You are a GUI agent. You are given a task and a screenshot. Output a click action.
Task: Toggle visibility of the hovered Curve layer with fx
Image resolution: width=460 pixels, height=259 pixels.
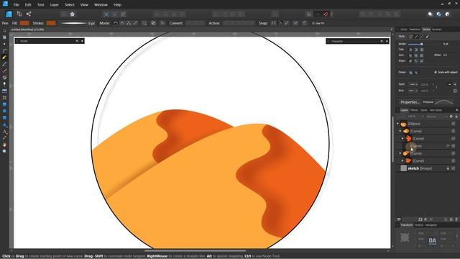(x=454, y=146)
